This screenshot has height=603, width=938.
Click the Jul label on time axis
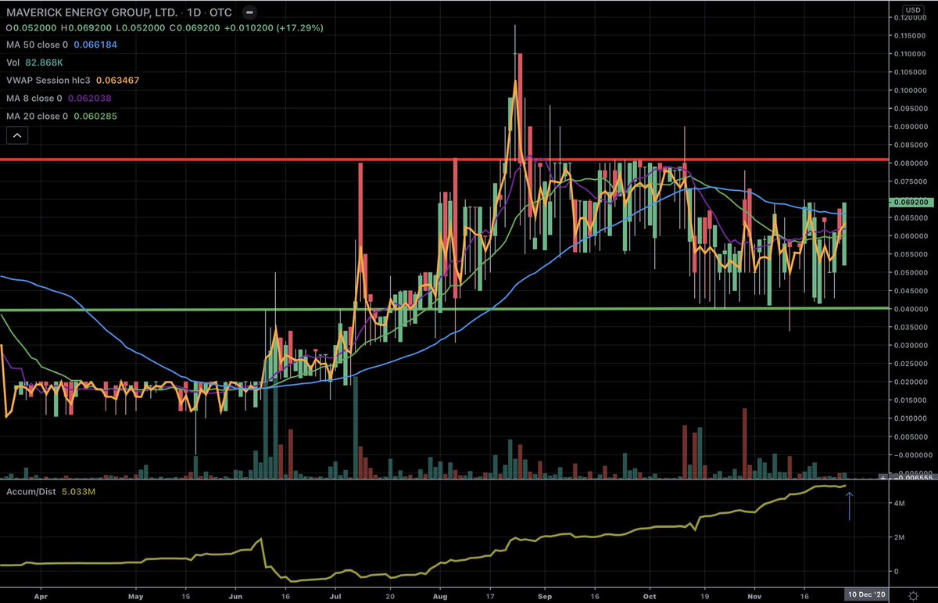[x=334, y=594]
